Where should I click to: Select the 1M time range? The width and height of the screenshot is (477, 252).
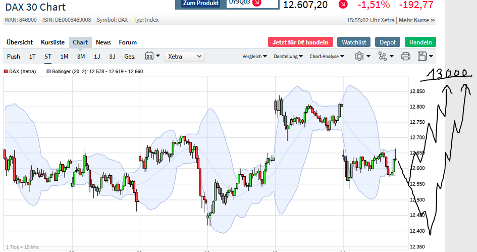click(x=64, y=56)
